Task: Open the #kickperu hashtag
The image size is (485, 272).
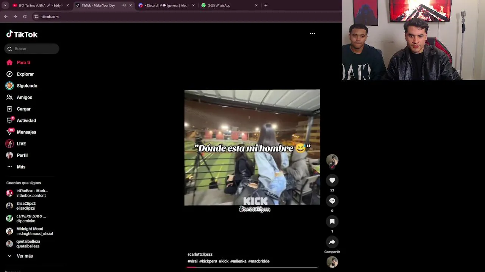Action: click(208, 261)
